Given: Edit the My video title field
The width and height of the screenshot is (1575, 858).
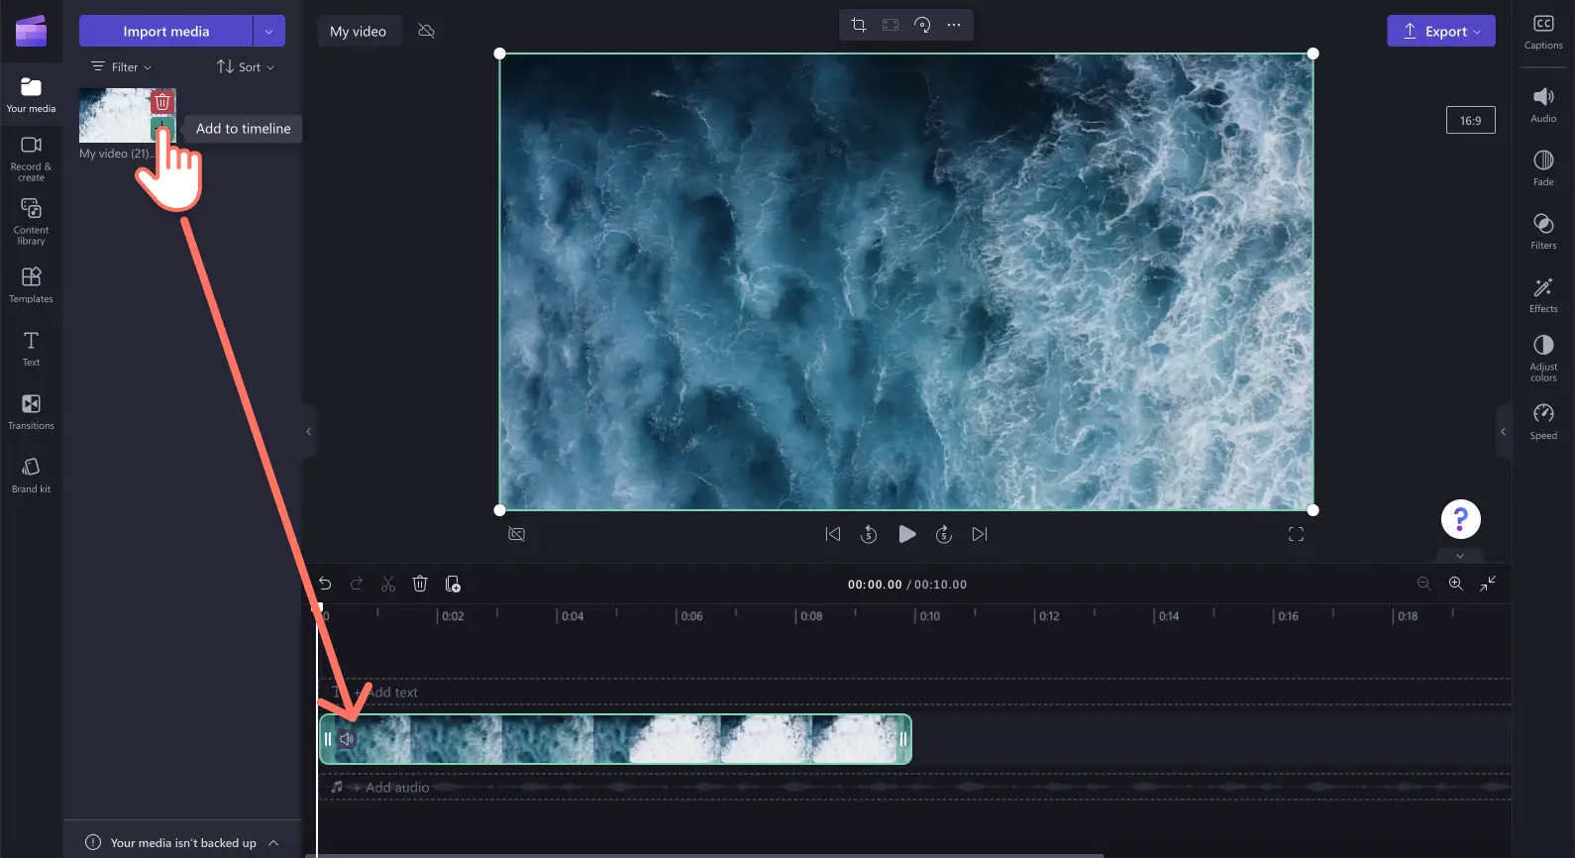Looking at the screenshot, I should click(359, 31).
